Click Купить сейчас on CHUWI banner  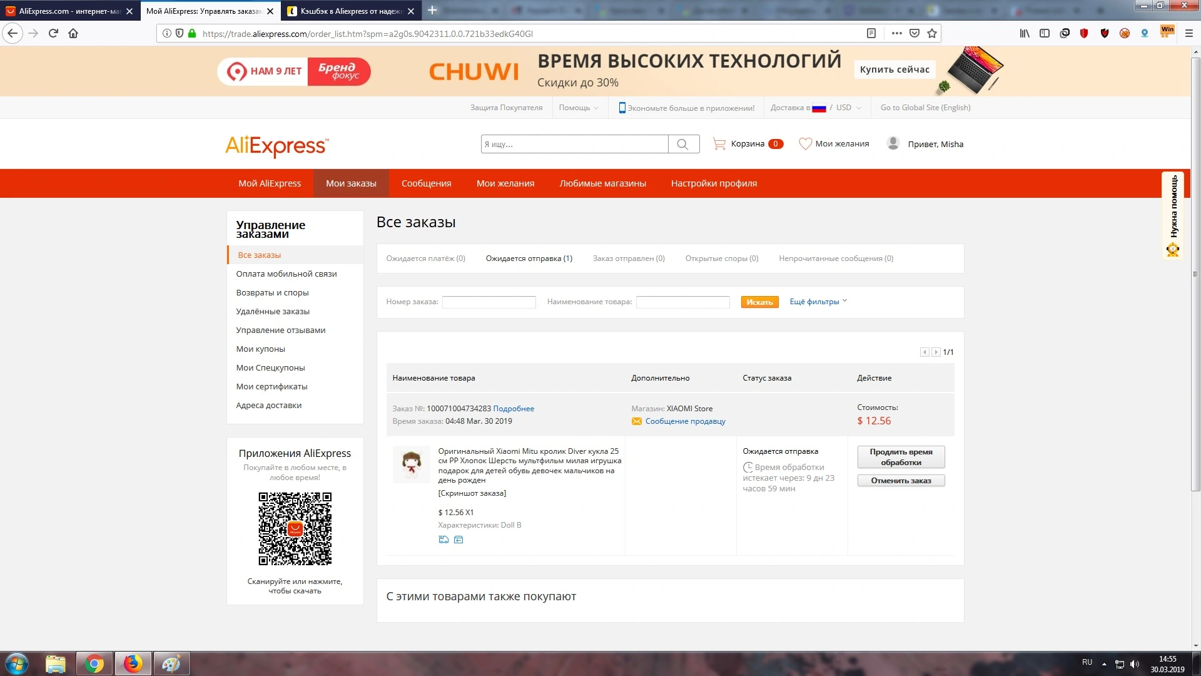tap(894, 69)
